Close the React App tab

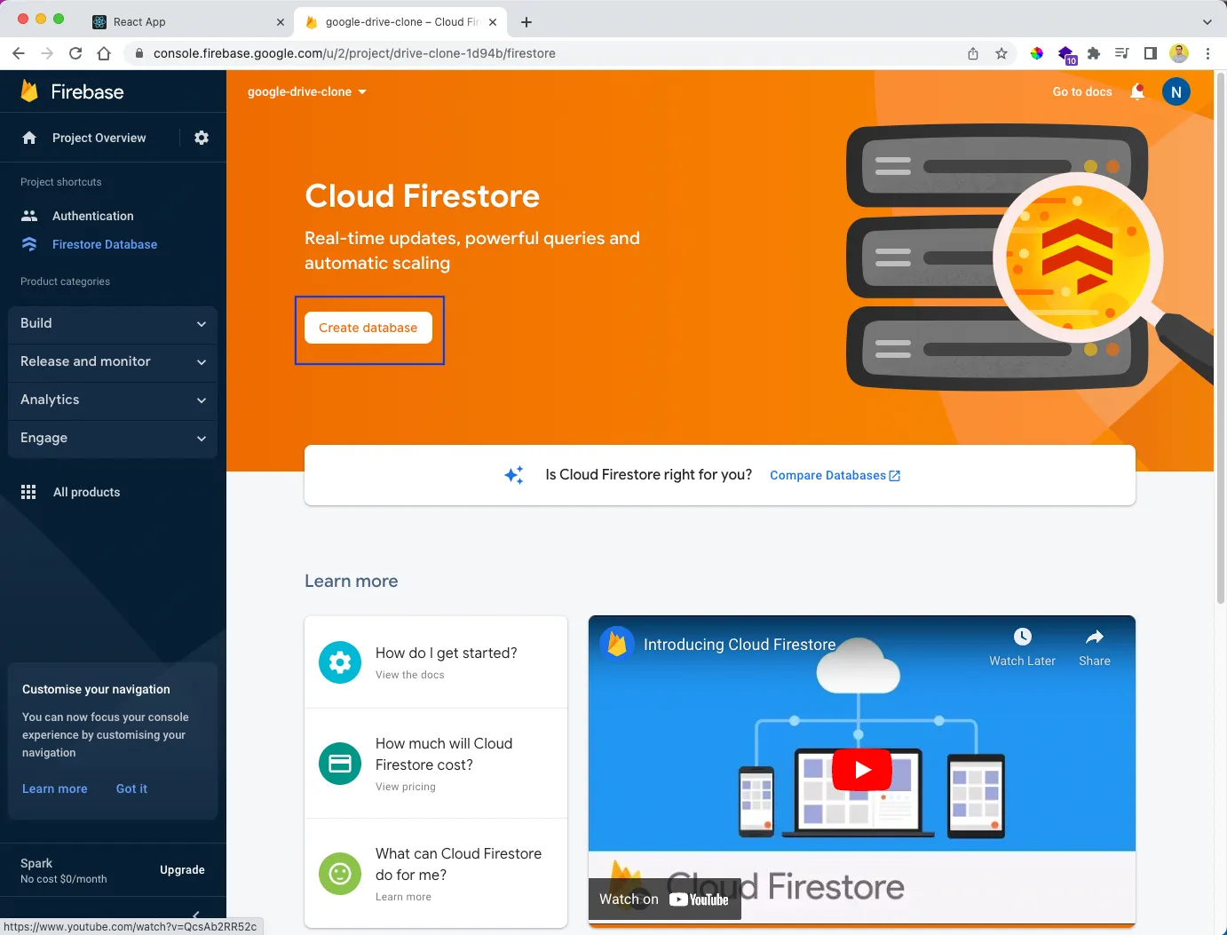280,22
